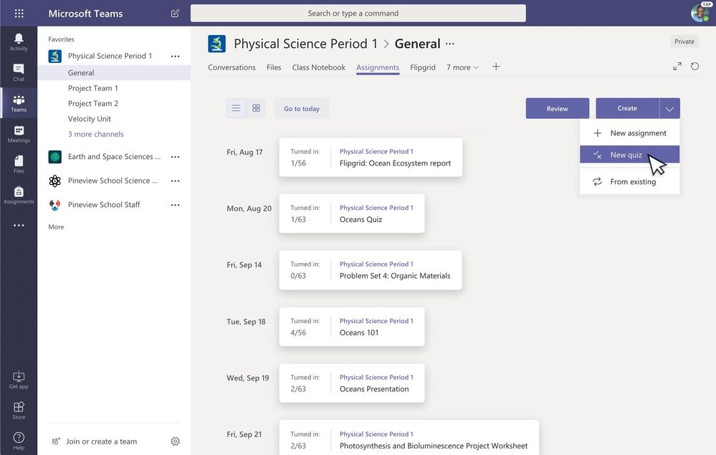Open Physical Science Period 1 team in list

110,56
